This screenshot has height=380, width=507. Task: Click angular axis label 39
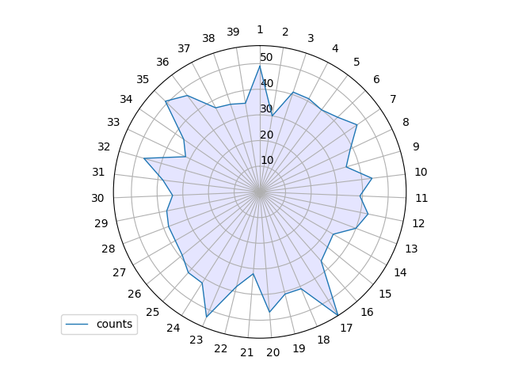pos(233,32)
